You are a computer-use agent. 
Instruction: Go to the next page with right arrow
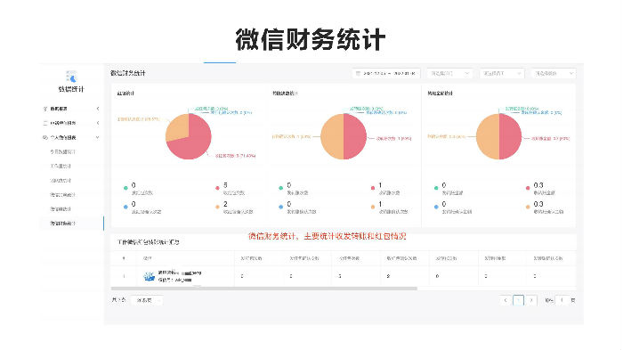point(531,300)
